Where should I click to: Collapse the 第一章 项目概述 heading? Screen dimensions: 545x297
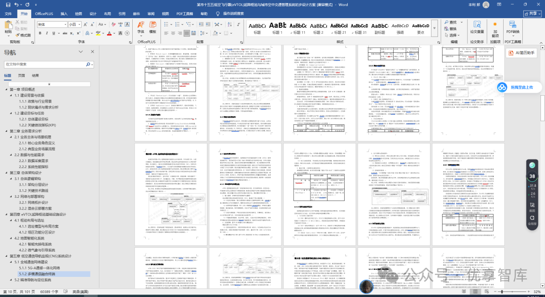click(6, 90)
